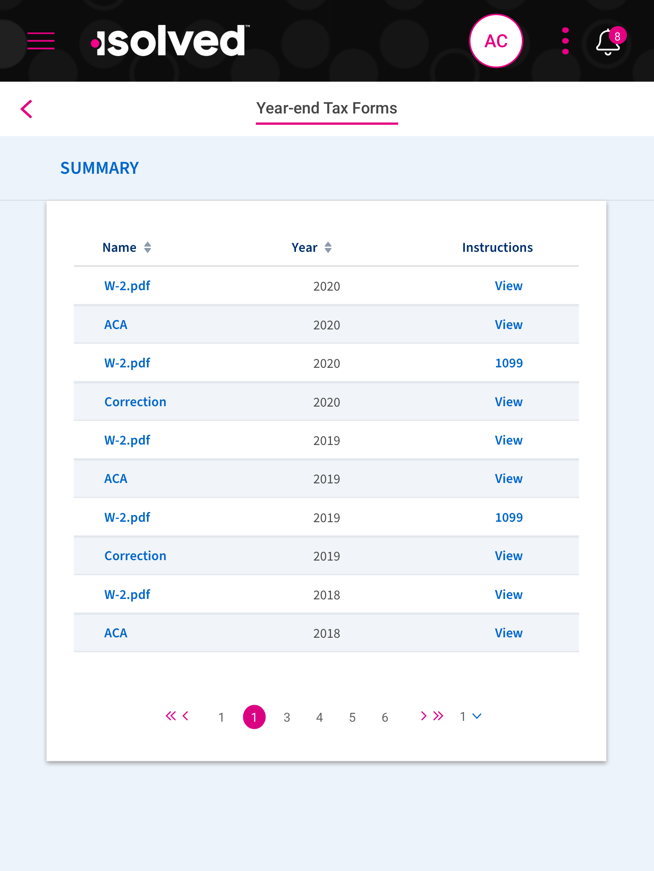Open the hamburger navigation menu
This screenshot has width=654, height=871.
(41, 41)
